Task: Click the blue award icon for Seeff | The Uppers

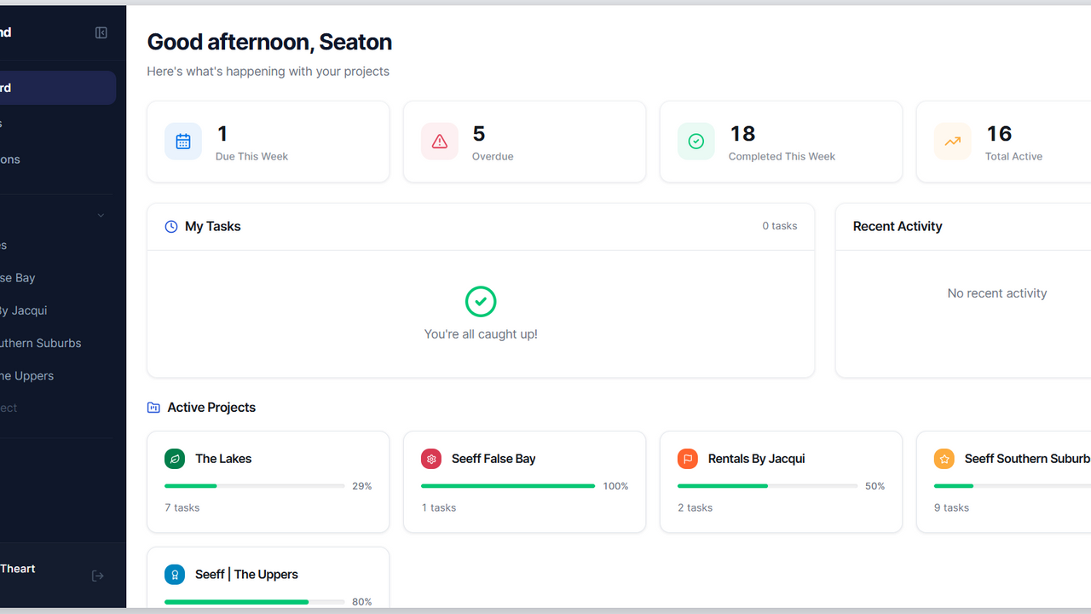Action: click(x=175, y=575)
